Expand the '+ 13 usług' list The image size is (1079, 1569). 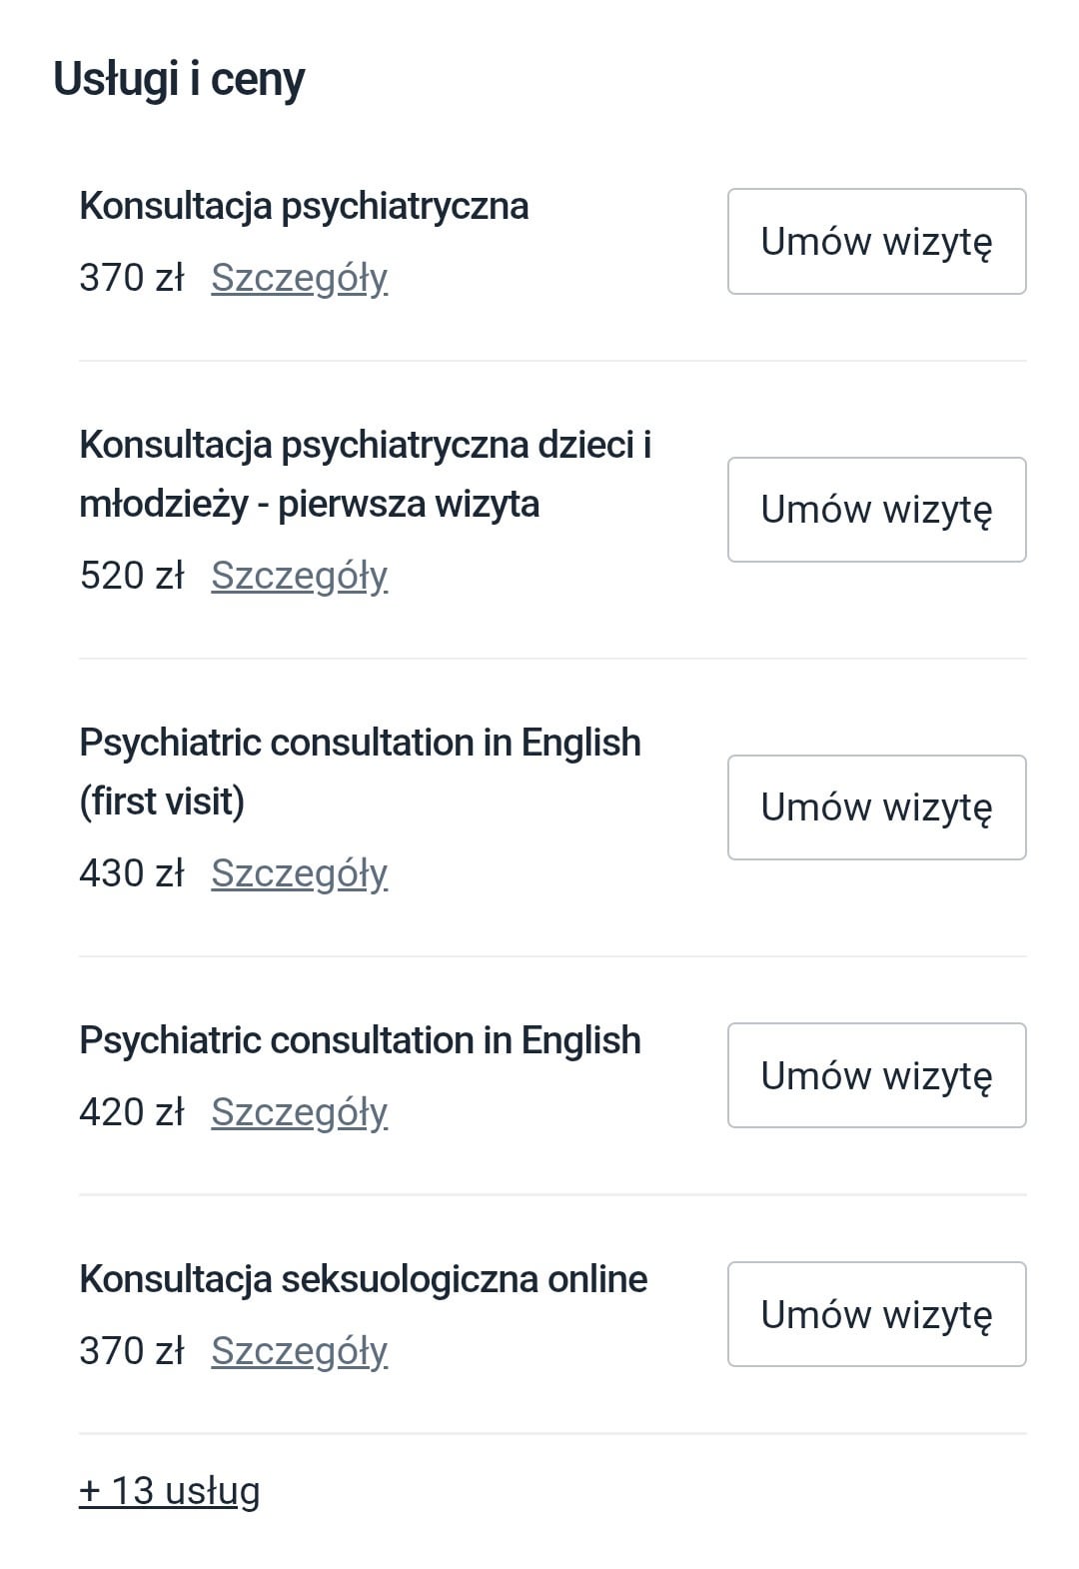coord(169,1490)
